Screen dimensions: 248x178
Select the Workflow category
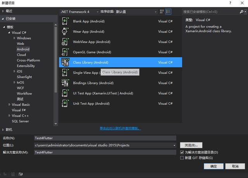24,93
